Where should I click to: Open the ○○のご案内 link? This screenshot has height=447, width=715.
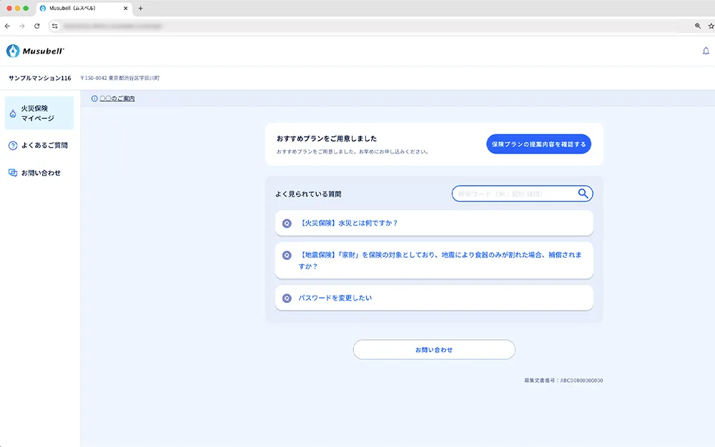[117, 99]
